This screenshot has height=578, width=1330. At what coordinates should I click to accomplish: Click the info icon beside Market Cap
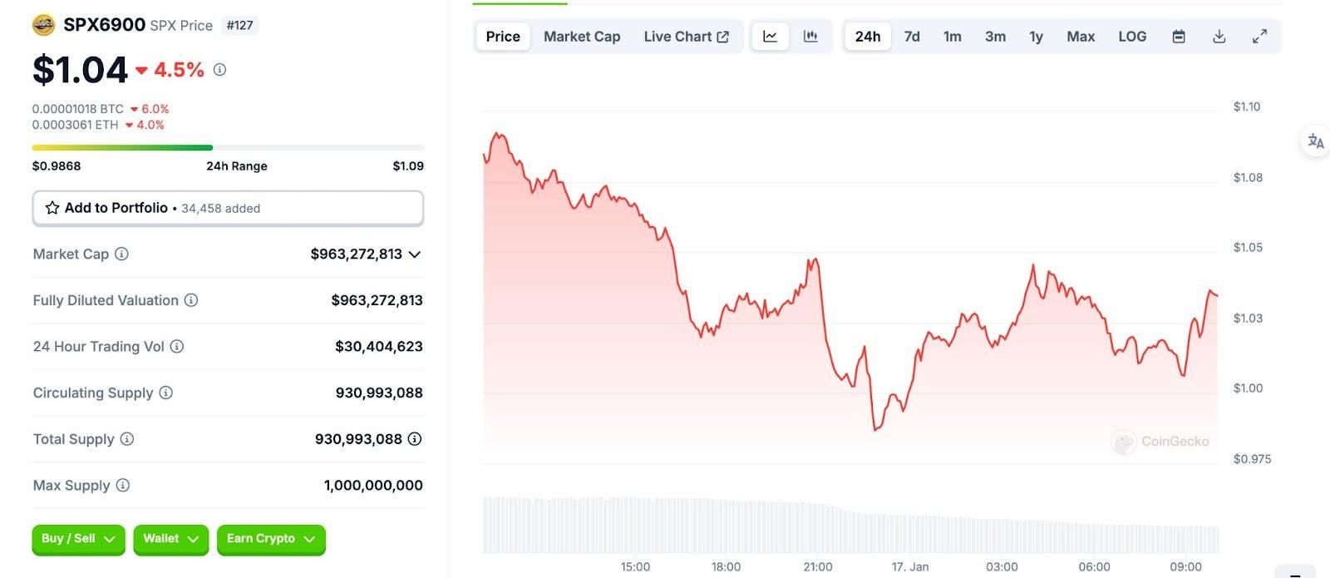(x=121, y=254)
